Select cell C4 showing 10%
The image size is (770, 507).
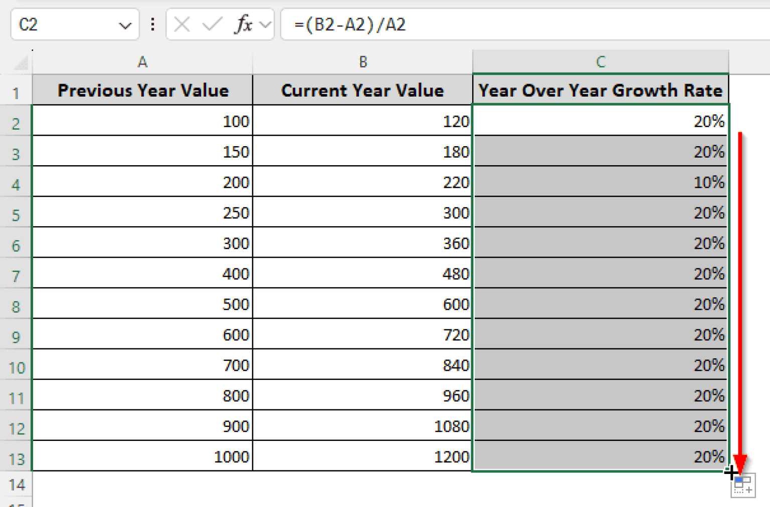(x=601, y=182)
